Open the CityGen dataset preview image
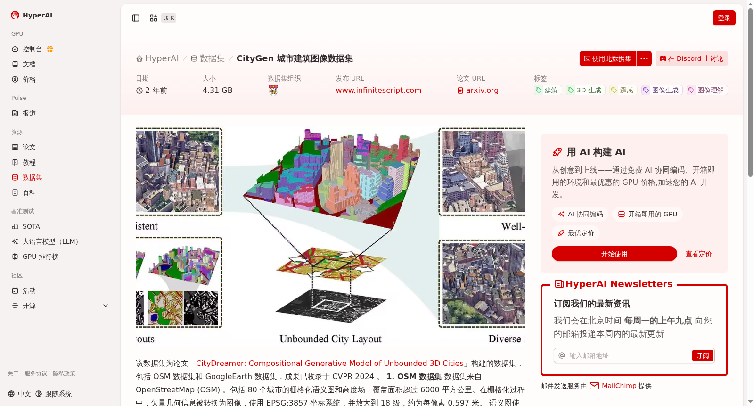This screenshot has width=754, height=406. tap(330, 236)
